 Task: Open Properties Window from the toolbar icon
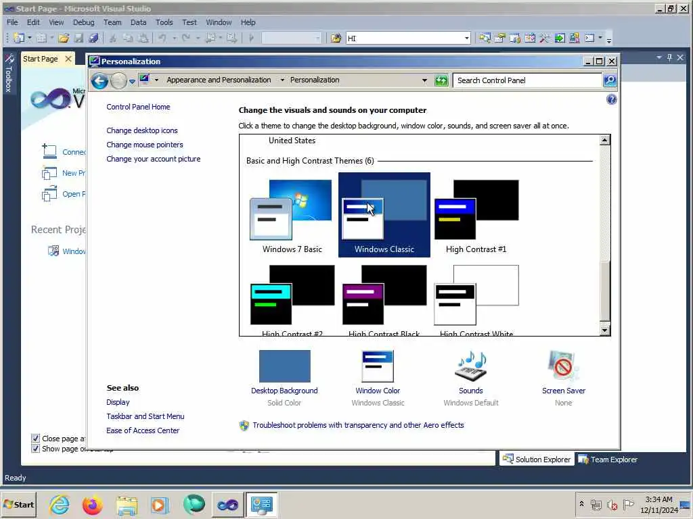500,38
